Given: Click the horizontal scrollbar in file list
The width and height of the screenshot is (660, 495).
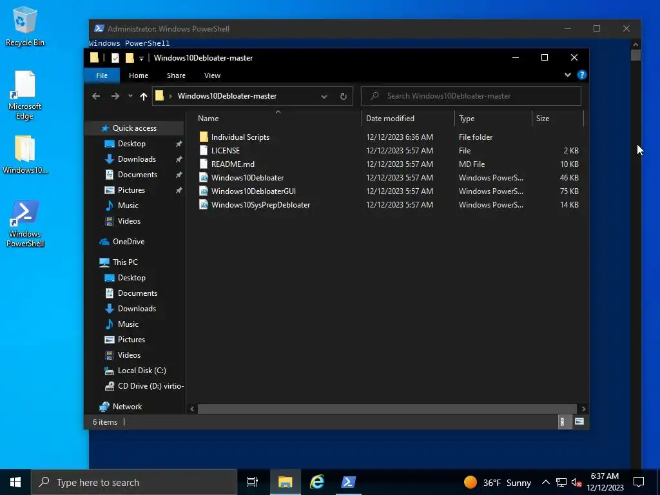Looking at the screenshot, I should pos(387,409).
